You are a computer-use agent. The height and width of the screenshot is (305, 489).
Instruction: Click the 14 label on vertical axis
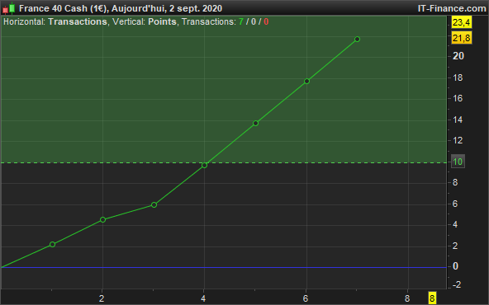point(458,120)
